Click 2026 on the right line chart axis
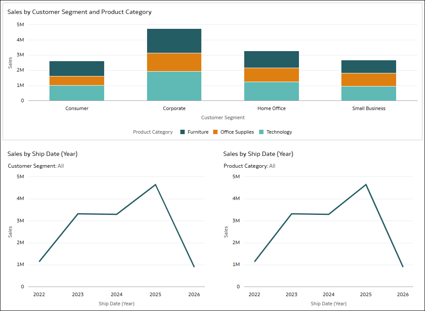Viewport: 425px width, 311px height. point(403,294)
